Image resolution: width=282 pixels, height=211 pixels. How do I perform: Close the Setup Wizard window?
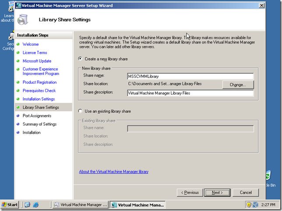tap(261, 6)
